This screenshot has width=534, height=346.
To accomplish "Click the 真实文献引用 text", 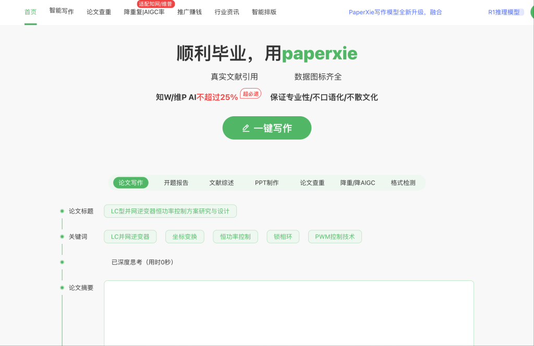I will point(234,77).
